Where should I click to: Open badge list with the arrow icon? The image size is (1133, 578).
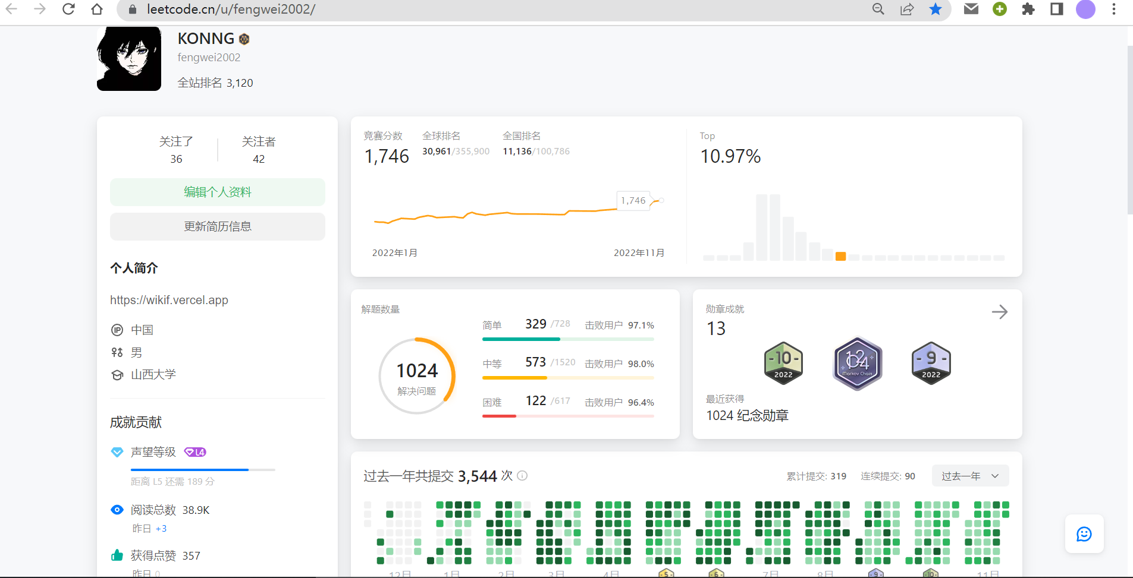[1000, 312]
